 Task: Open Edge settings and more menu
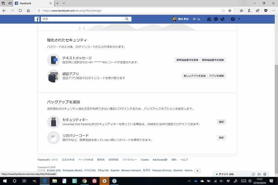274,11
